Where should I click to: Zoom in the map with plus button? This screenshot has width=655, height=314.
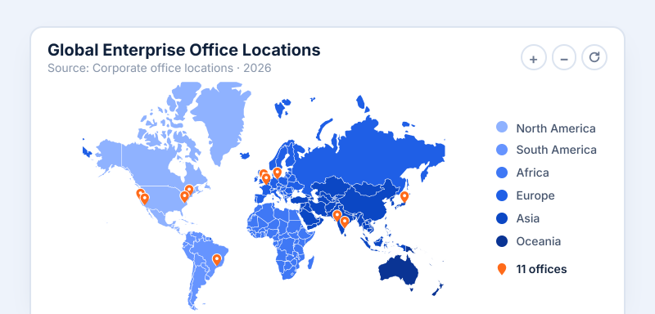pyautogui.click(x=534, y=57)
